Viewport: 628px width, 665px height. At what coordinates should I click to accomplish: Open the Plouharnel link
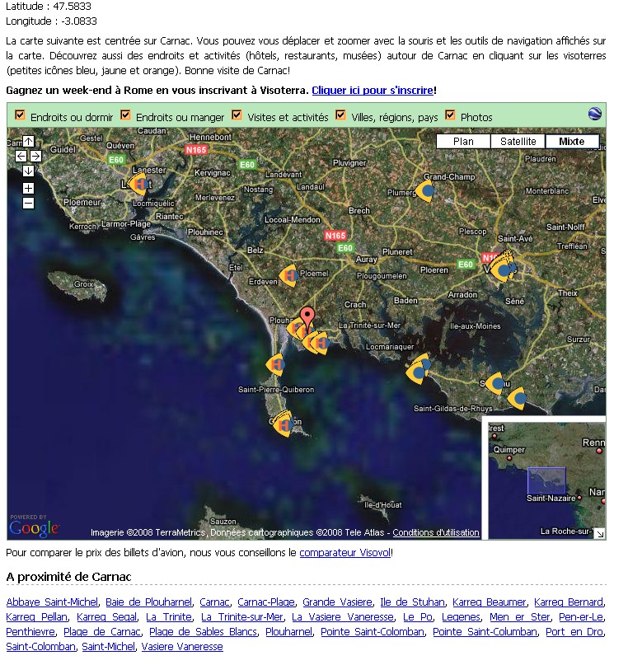coord(288,632)
